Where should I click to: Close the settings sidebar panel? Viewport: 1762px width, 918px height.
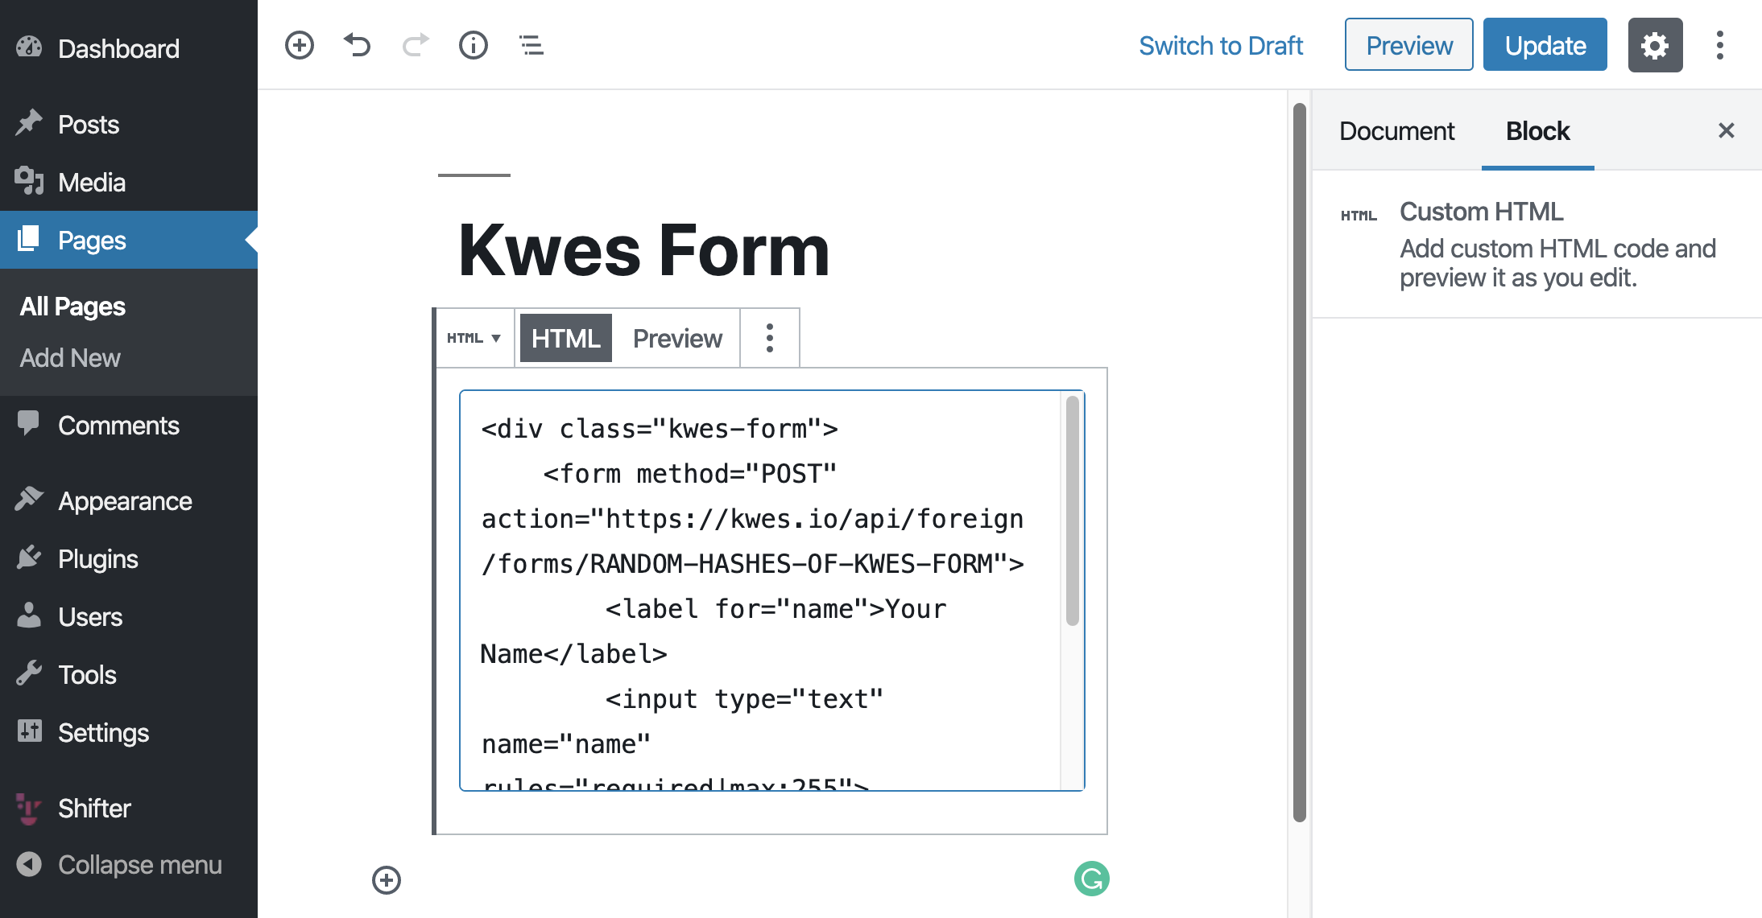point(1726,130)
